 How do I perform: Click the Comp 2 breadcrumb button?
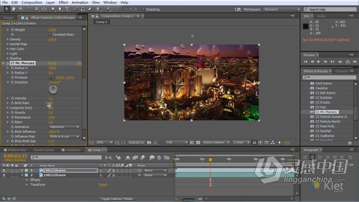(101, 22)
